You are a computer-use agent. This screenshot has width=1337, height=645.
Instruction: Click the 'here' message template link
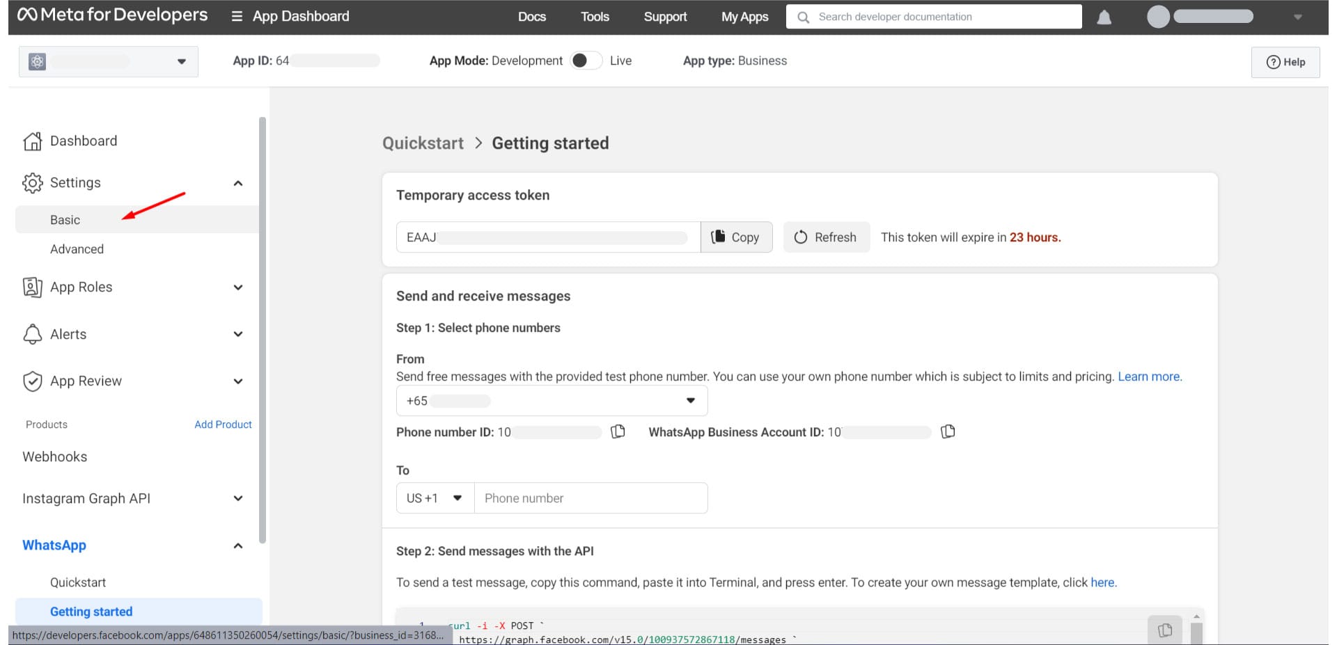(1102, 582)
